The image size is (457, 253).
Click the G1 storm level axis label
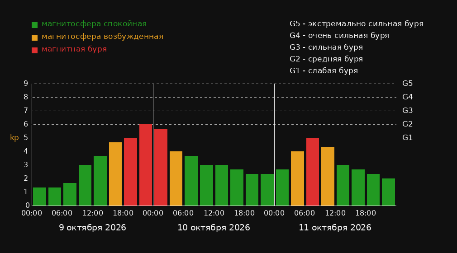(x=407, y=138)
